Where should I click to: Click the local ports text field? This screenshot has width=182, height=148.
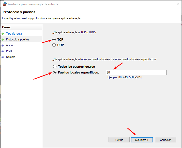point(136,73)
